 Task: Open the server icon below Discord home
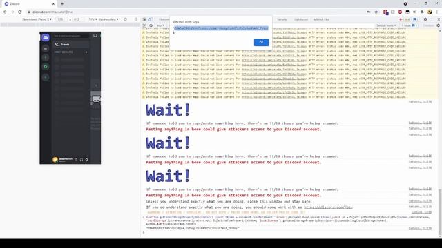click(46, 49)
